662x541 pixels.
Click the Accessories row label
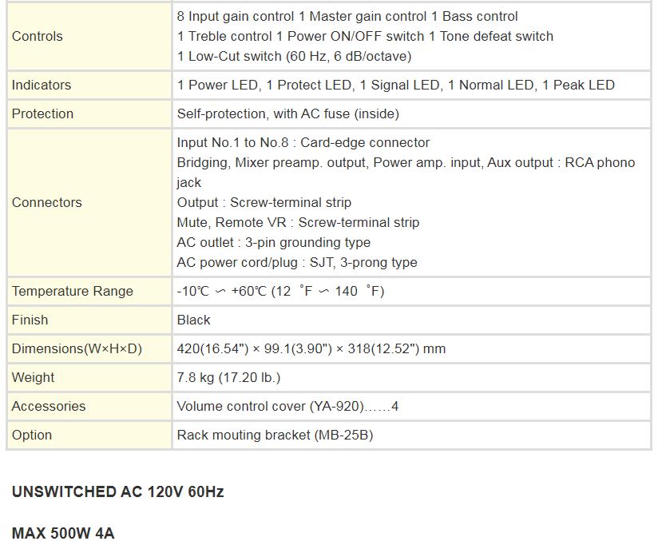point(49,406)
